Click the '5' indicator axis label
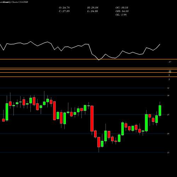The image size is (177, 177). click(x=169, y=79)
